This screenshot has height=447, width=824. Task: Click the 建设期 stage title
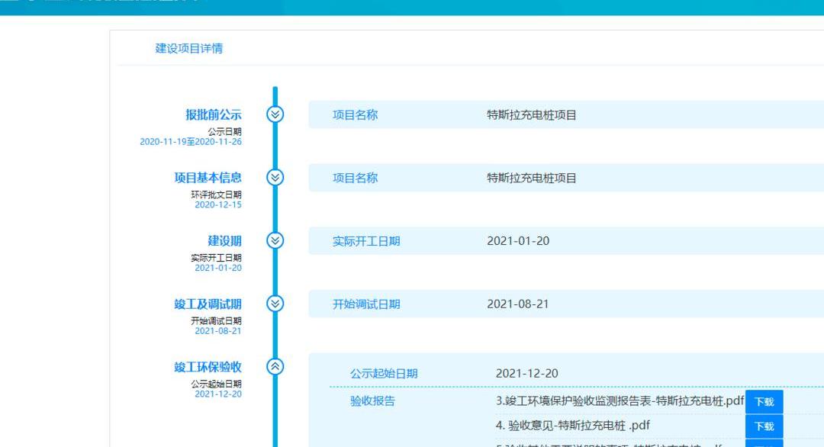click(x=224, y=240)
